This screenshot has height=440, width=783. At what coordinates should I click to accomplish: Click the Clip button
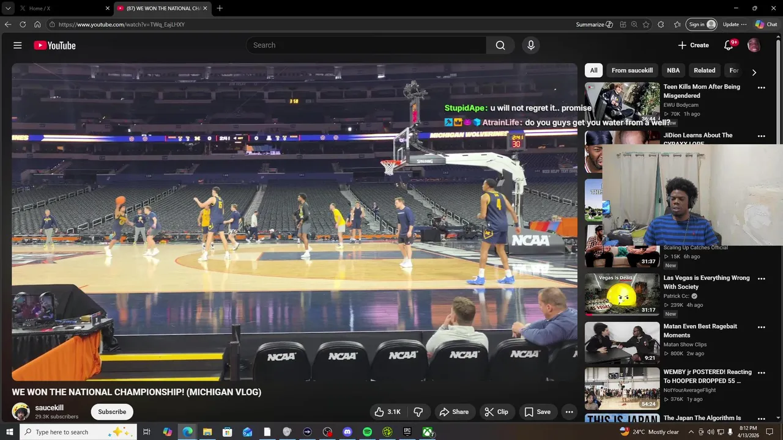496,412
